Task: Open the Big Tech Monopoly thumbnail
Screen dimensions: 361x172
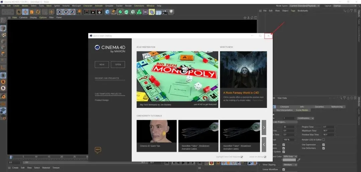Action: pyautogui.click(x=177, y=76)
